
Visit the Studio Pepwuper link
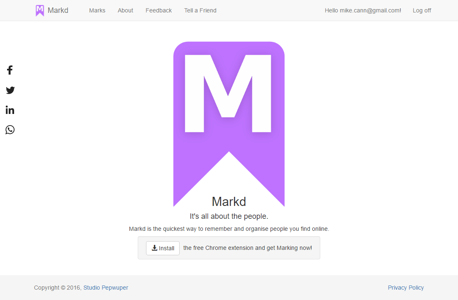(x=106, y=288)
